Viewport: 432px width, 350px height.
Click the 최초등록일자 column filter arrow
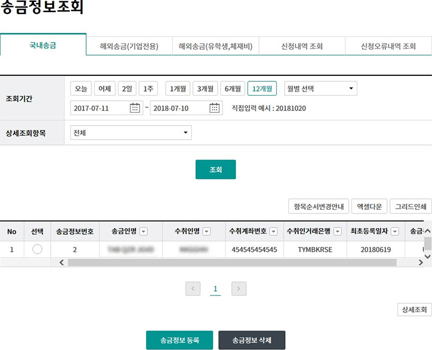(x=395, y=231)
